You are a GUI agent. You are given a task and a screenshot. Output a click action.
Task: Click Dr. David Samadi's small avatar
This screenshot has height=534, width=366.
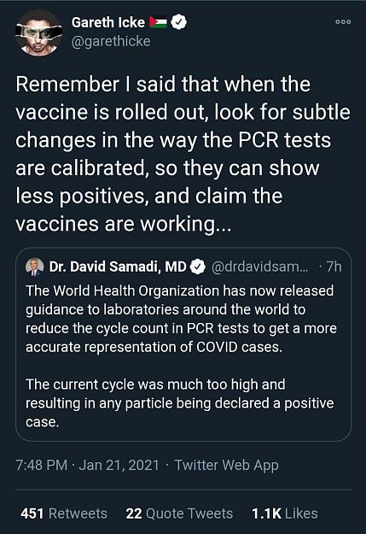pos(35,267)
